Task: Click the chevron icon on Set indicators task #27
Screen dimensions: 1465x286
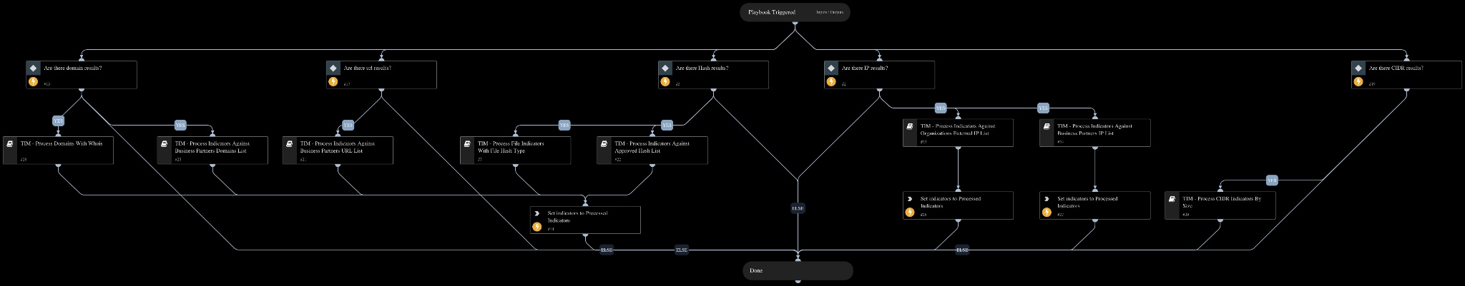Action: [1047, 199]
